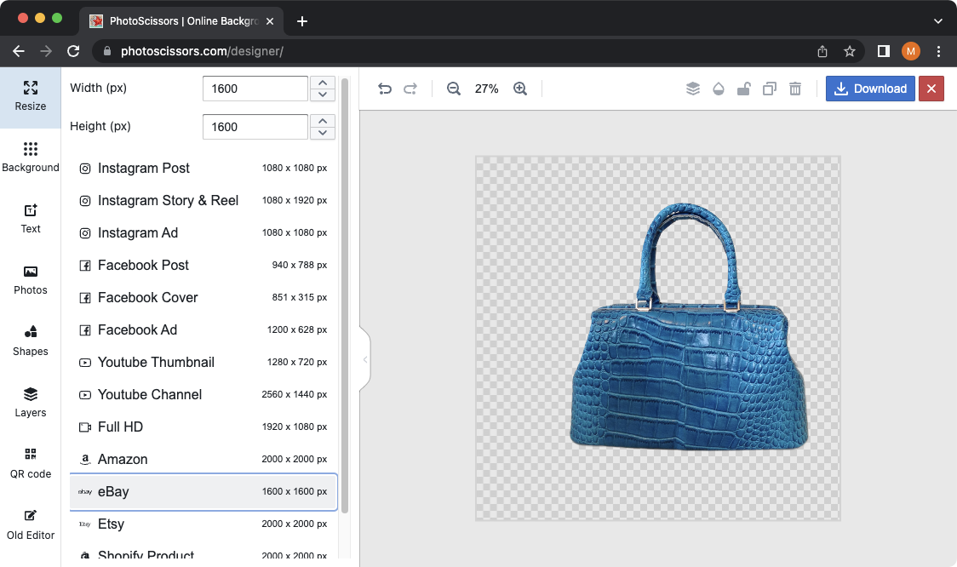This screenshot has width=957, height=567.
Task: Open the Photos panel
Action: point(31,280)
